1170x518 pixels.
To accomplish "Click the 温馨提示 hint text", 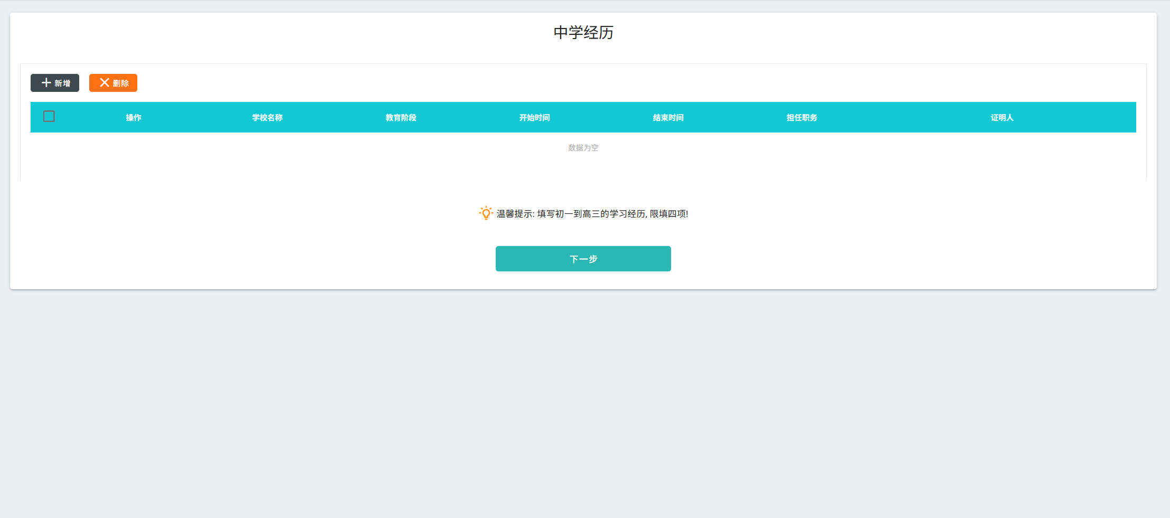I will coord(592,214).
